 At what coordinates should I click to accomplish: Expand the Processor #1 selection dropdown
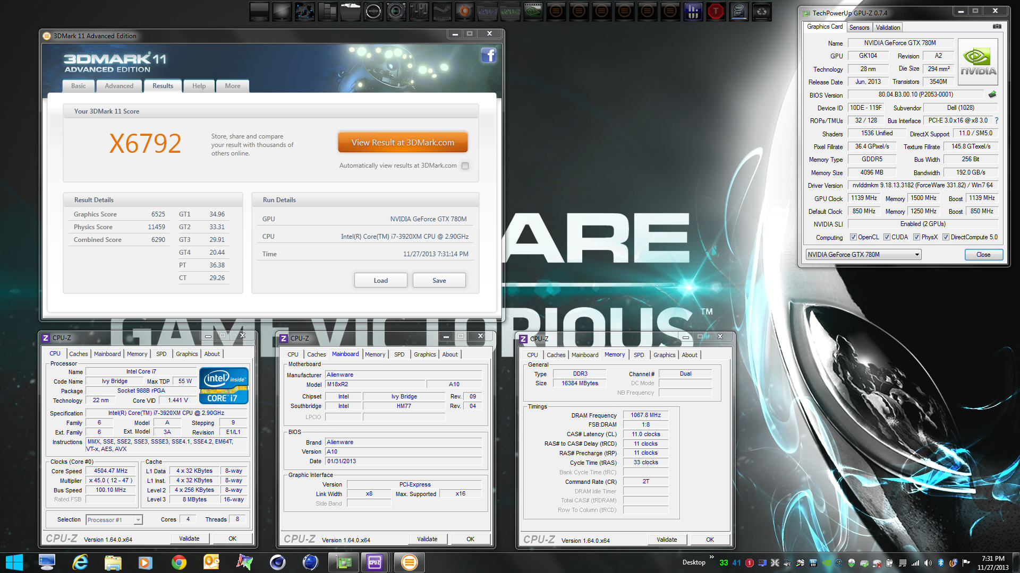pos(138,520)
